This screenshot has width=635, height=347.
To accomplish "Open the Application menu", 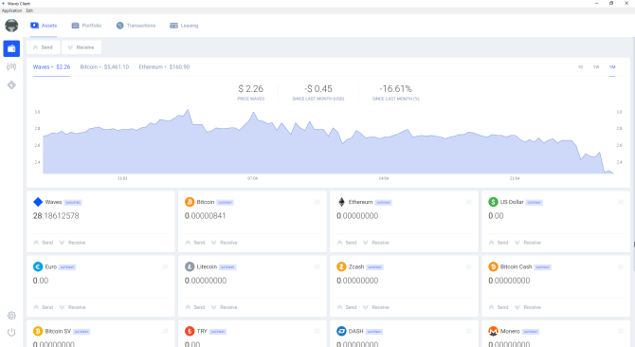I will (11, 10).
